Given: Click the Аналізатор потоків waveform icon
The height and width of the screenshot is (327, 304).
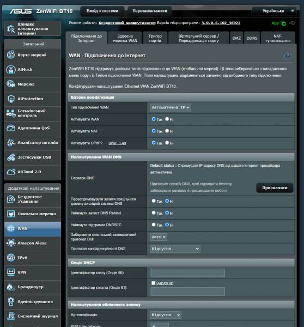Looking at the screenshot, I should (11, 142).
